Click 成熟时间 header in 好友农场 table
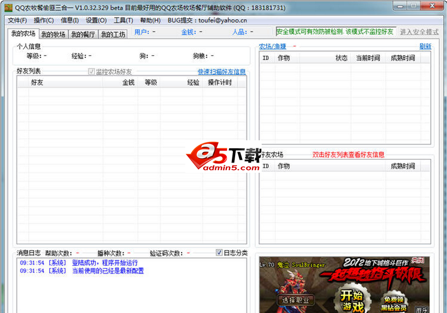Viewport: 447px width, 313px height. [x=403, y=166]
